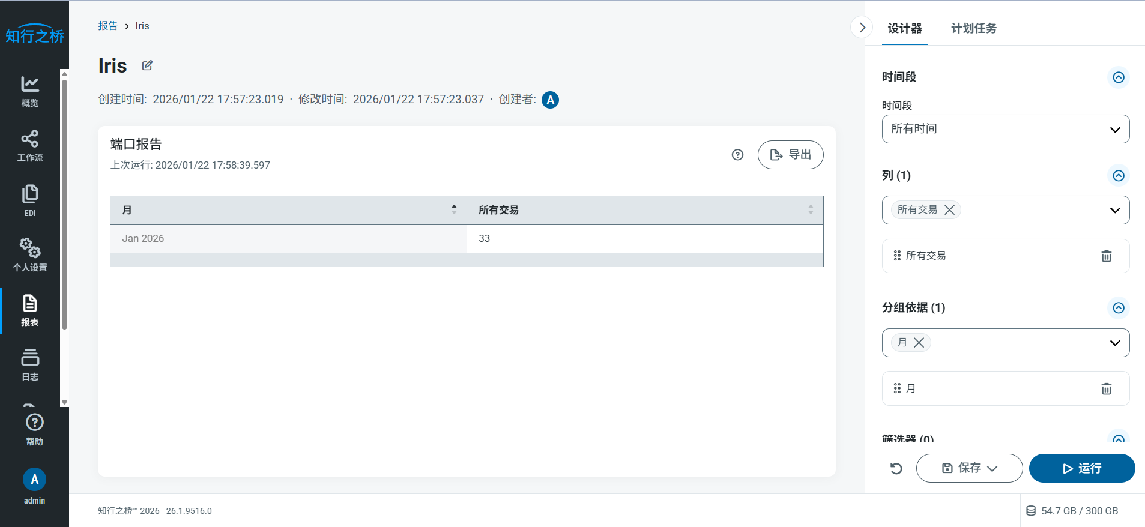
Task: Click the 导出 export button
Action: pyautogui.click(x=790, y=155)
